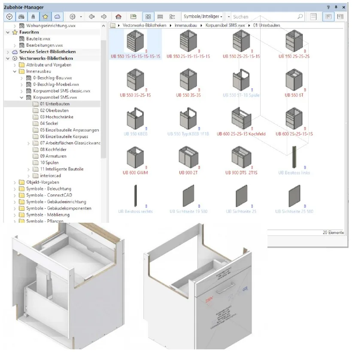Select UB 550 5T-1B Spüle thumbnail
Viewport: 352px width, 352px height.
point(241,83)
